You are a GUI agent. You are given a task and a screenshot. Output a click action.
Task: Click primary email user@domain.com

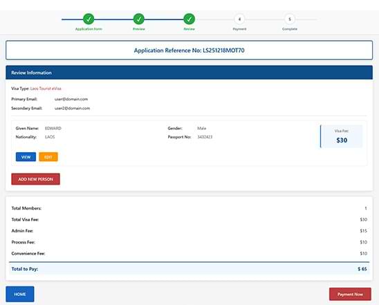pos(71,99)
